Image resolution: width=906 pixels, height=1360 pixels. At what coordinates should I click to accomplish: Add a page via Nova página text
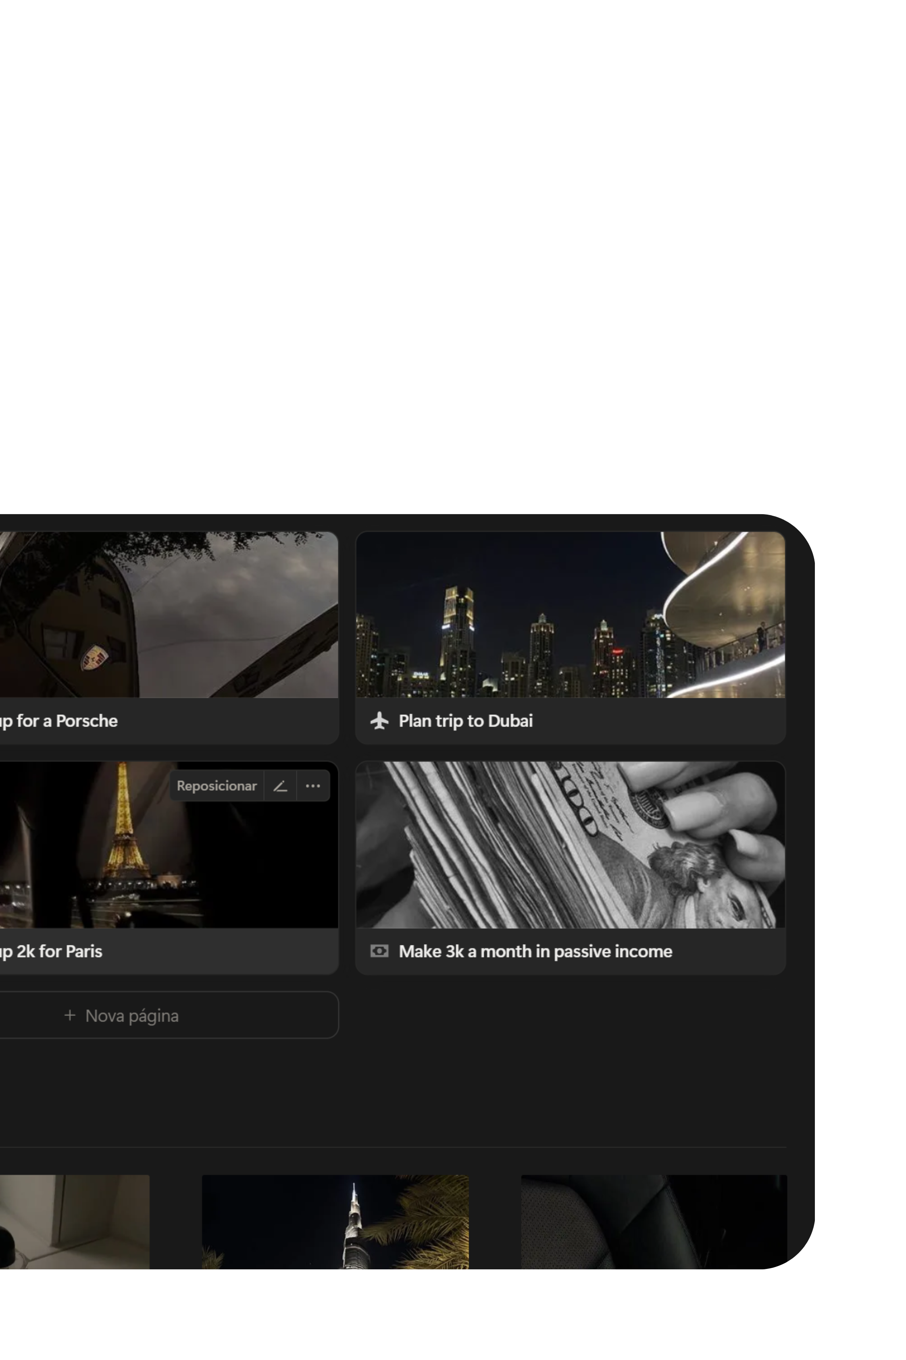132,1015
